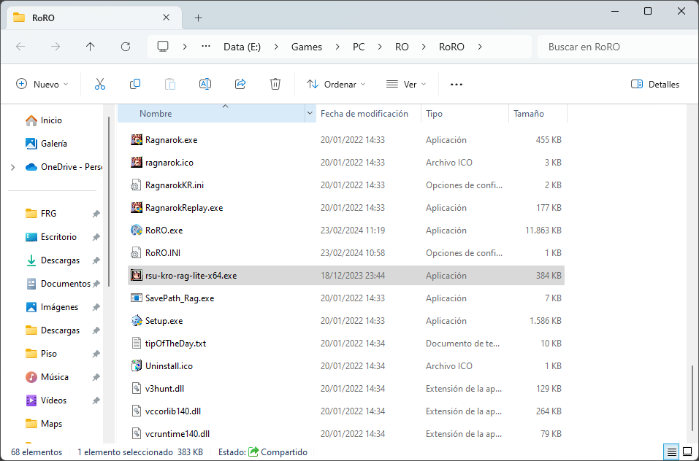Select the RoRO.exe file icon
The height and width of the screenshot is (461, 699).
[x=136, y=230]
